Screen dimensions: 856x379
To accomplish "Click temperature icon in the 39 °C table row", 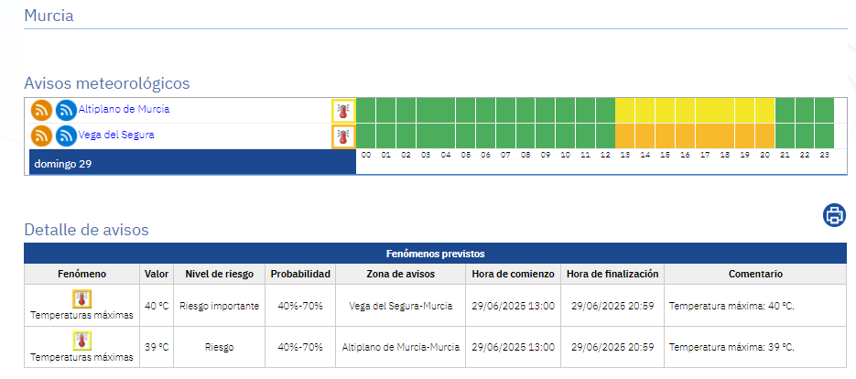I will click(82, 341).
